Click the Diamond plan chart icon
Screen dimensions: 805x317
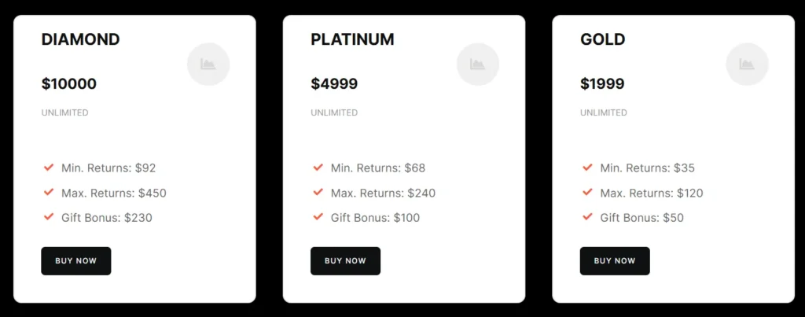coord(208,65)
